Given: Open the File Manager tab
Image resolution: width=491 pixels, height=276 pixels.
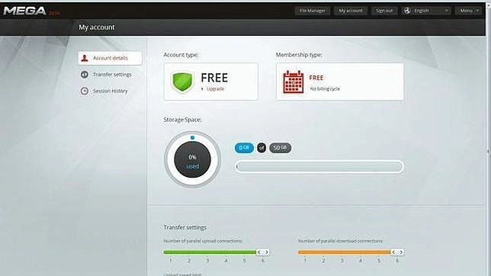Looking at the screenshot, I should coord(312,11).
